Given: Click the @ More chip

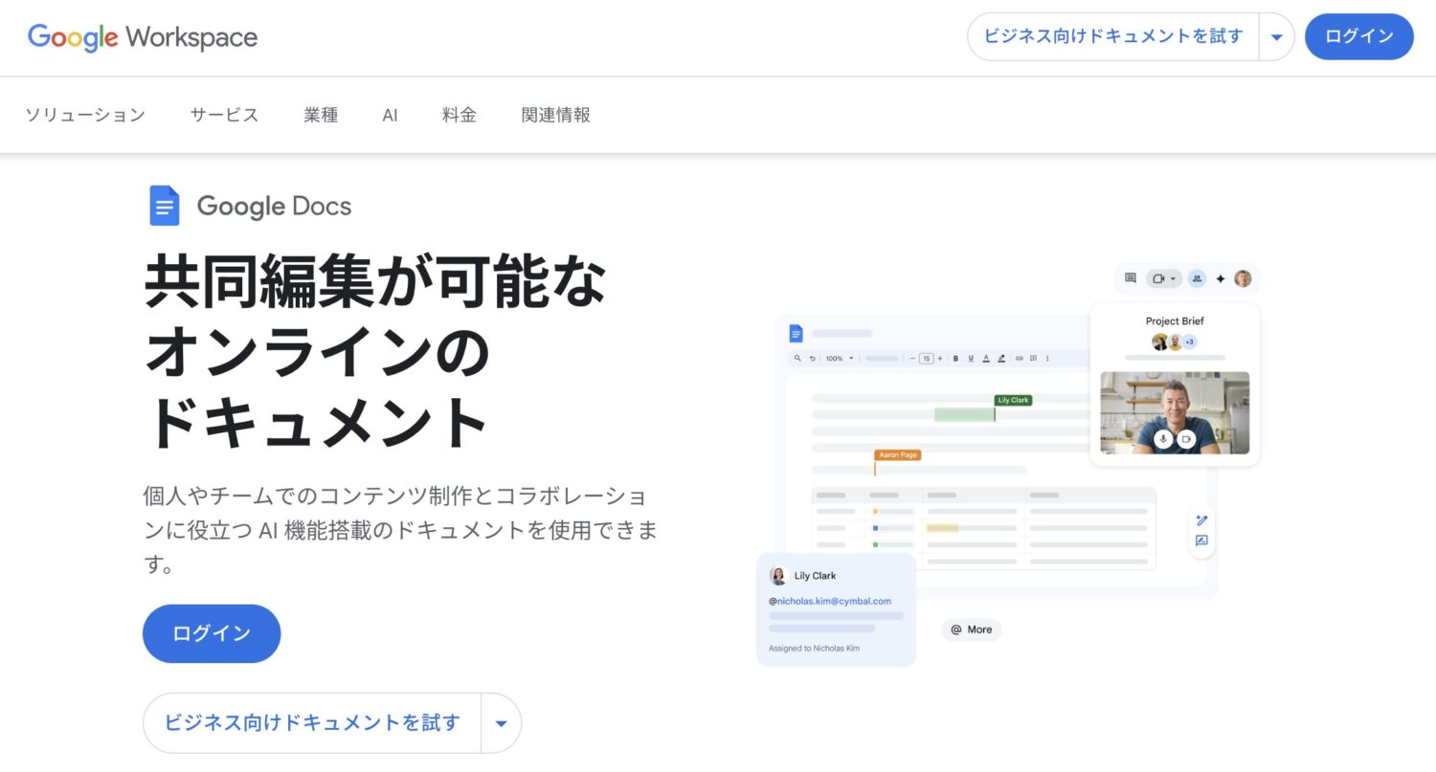Looking at the screenshot, I should click(x=972, y=629).
